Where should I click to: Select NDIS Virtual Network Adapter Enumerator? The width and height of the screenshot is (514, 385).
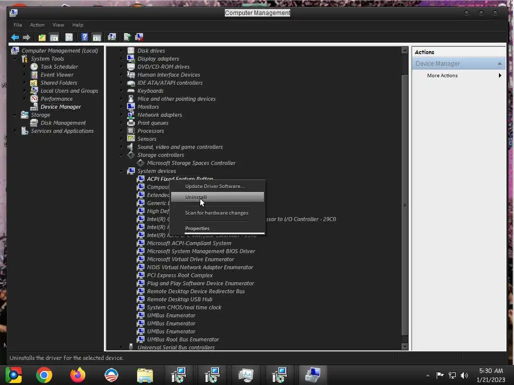[200, 268]
